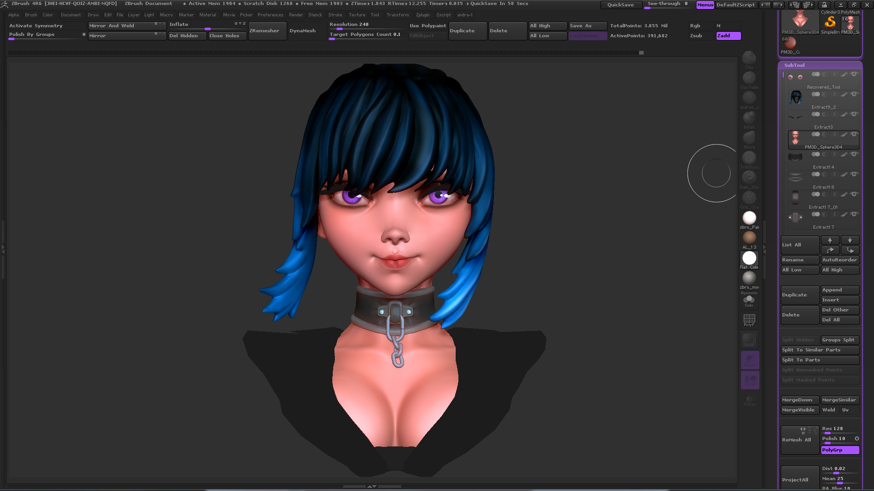Image resolution: width=874 pixels, height=491 pixels.
Task: Click the MergeDown button
Action: tap(800, 400)
